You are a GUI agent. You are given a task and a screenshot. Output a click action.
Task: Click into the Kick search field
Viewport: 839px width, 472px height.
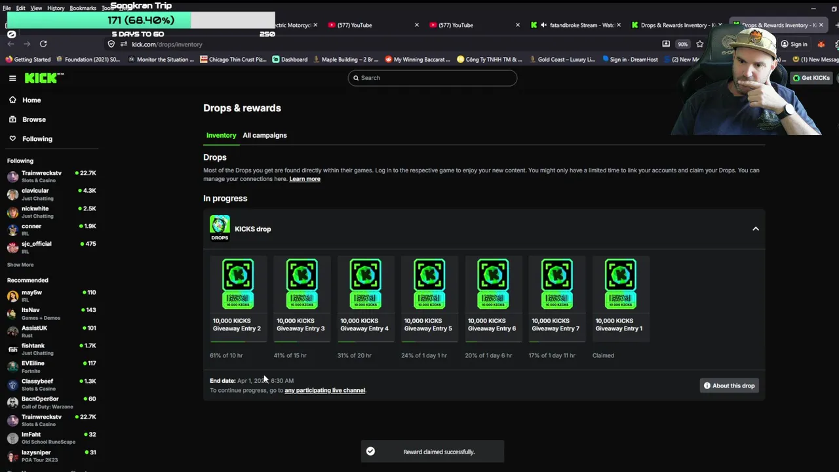click(x=433, y=78)
